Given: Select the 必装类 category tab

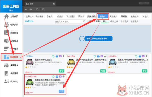Looking at the screenshot, I should [x=50, y=16].
